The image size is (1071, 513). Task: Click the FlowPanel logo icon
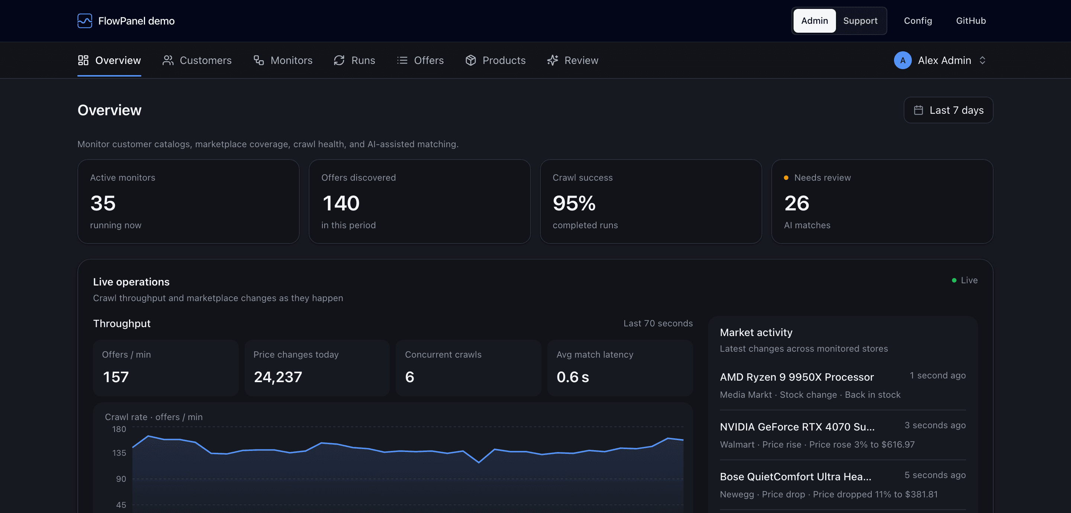[85, 21]
